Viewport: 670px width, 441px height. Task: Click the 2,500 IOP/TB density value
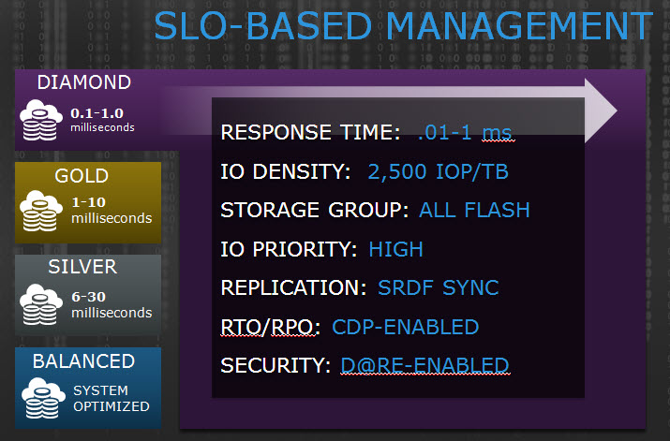[x=439, y=172]
